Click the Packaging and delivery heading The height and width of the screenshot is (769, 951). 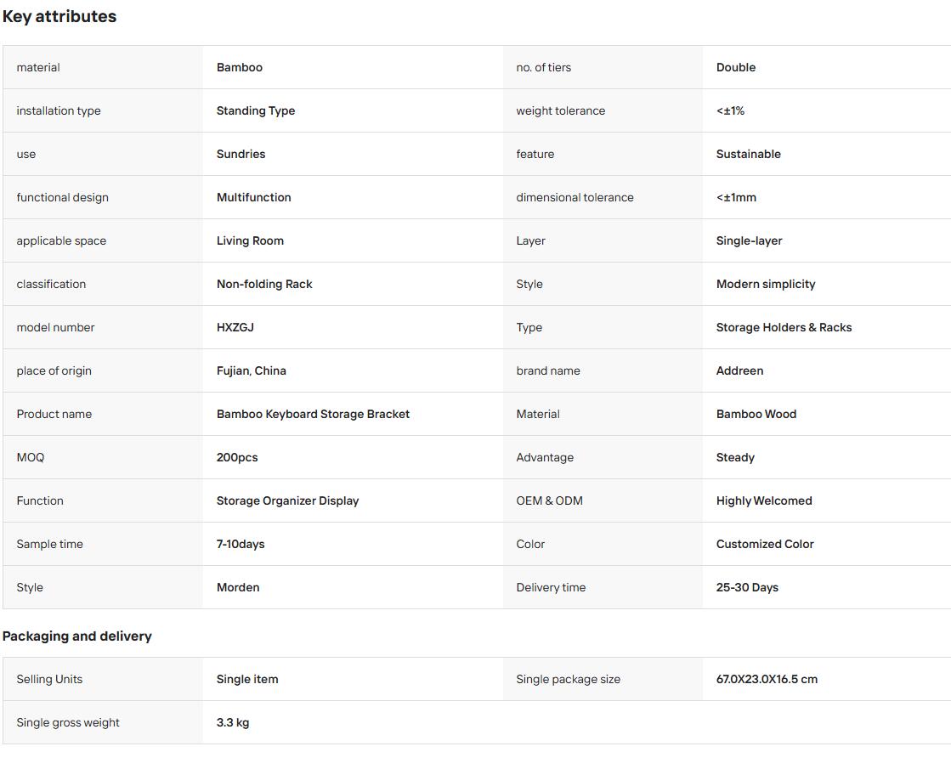77,636
